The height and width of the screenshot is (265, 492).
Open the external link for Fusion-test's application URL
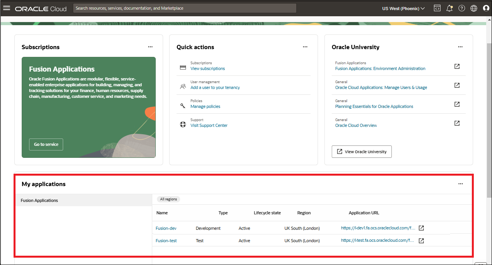421,240
